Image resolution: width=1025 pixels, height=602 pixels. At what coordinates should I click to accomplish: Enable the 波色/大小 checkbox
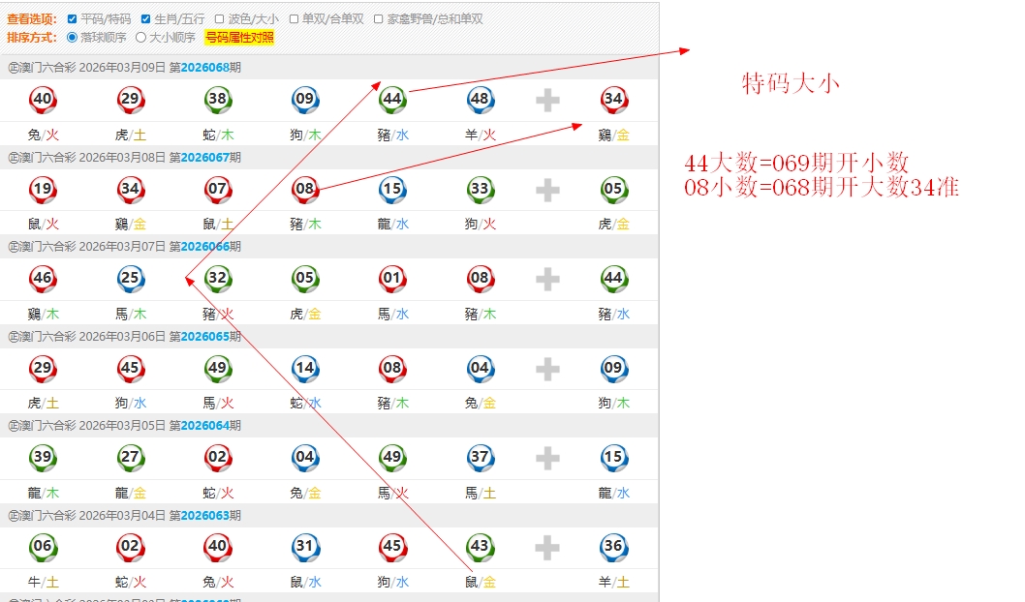point(219,19)
